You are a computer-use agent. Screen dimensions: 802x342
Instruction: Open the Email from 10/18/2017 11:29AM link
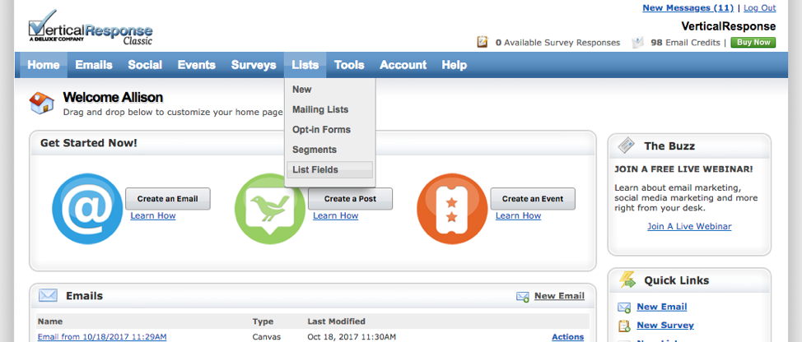tap(102, 337)
